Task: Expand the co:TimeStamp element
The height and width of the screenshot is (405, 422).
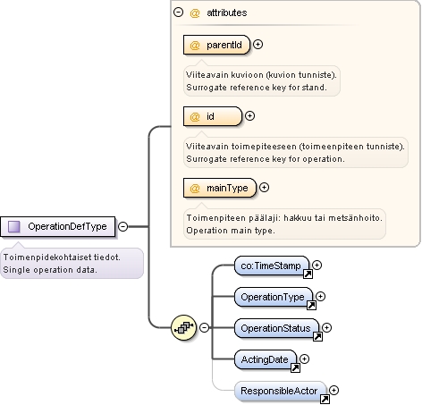Action: click(x=316, y=265)
